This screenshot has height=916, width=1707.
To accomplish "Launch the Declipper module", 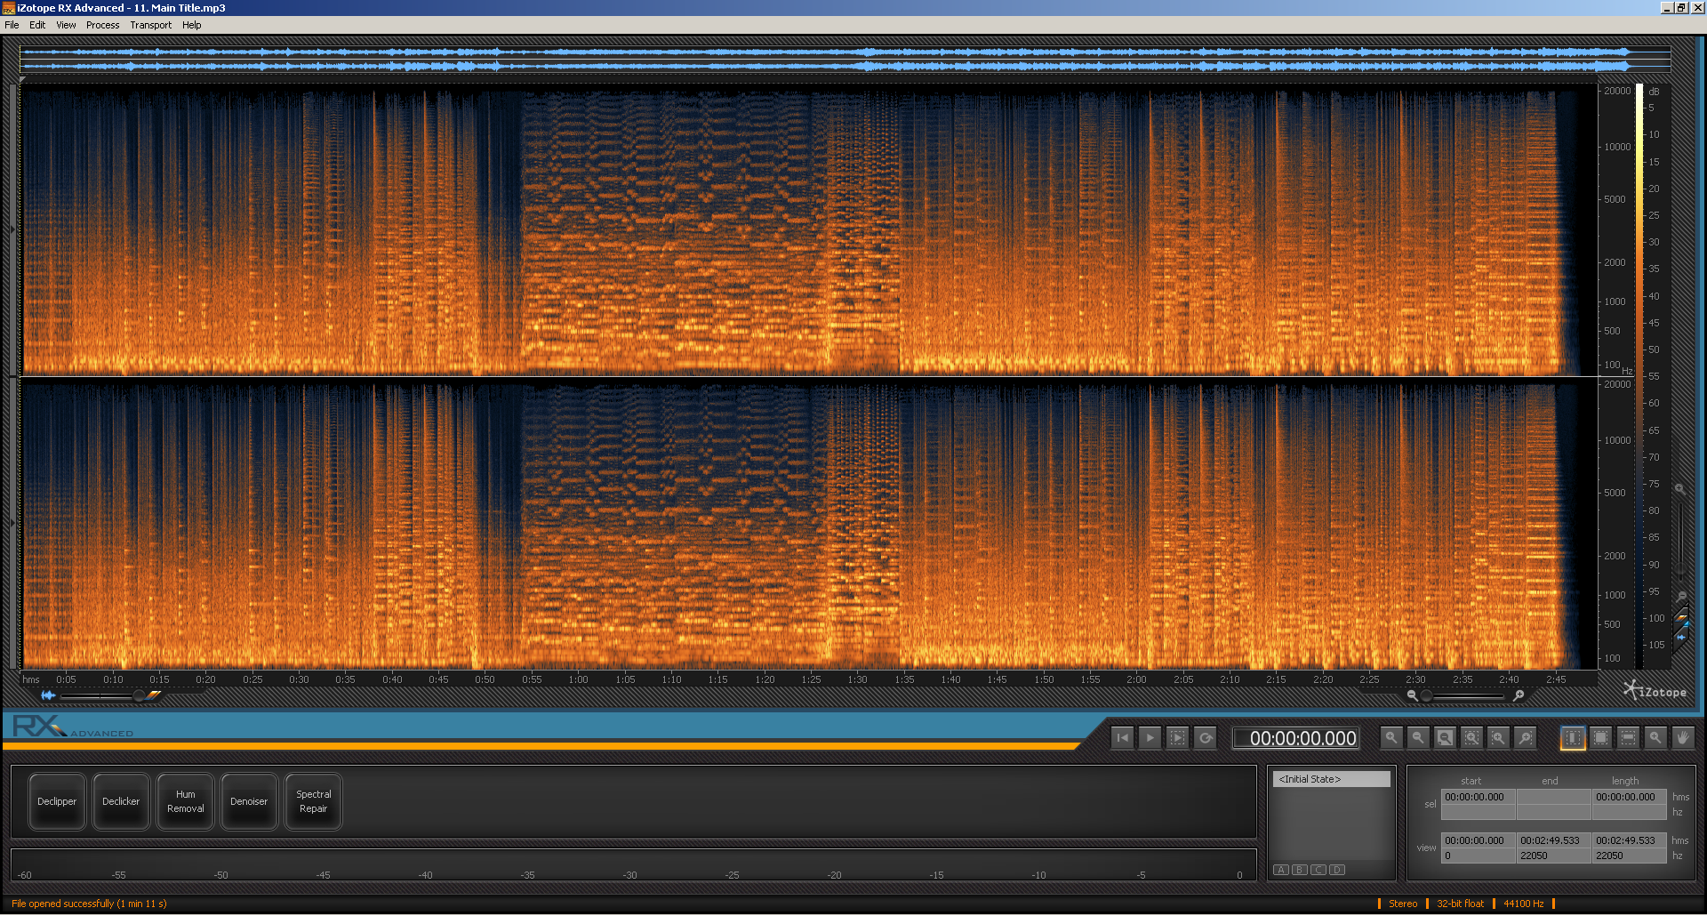I will 56,801.
